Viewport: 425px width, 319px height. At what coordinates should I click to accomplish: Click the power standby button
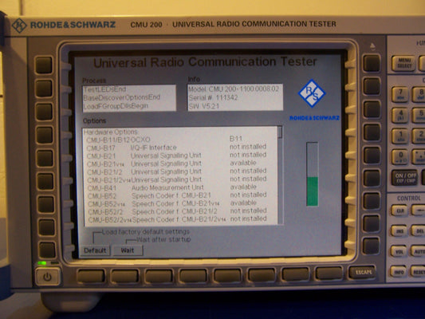48,276
